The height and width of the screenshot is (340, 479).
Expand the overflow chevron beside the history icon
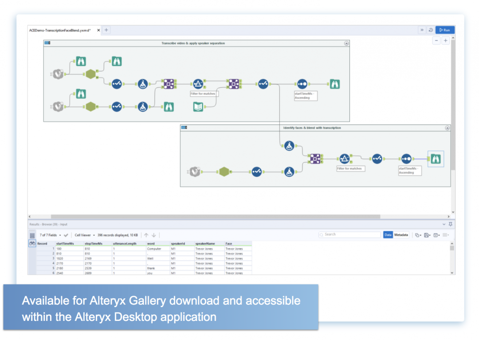click(422, 30)
